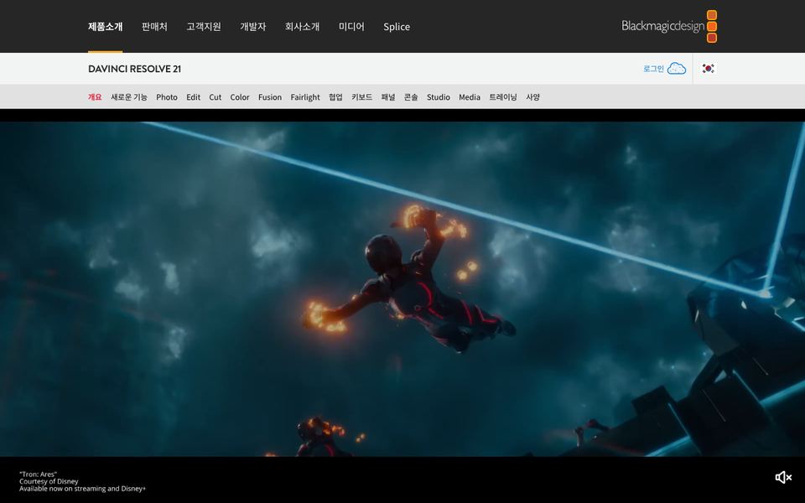Unmute the video with the speaker icon
The width and height of the screenshot is (805, 503).
(783, 477)
